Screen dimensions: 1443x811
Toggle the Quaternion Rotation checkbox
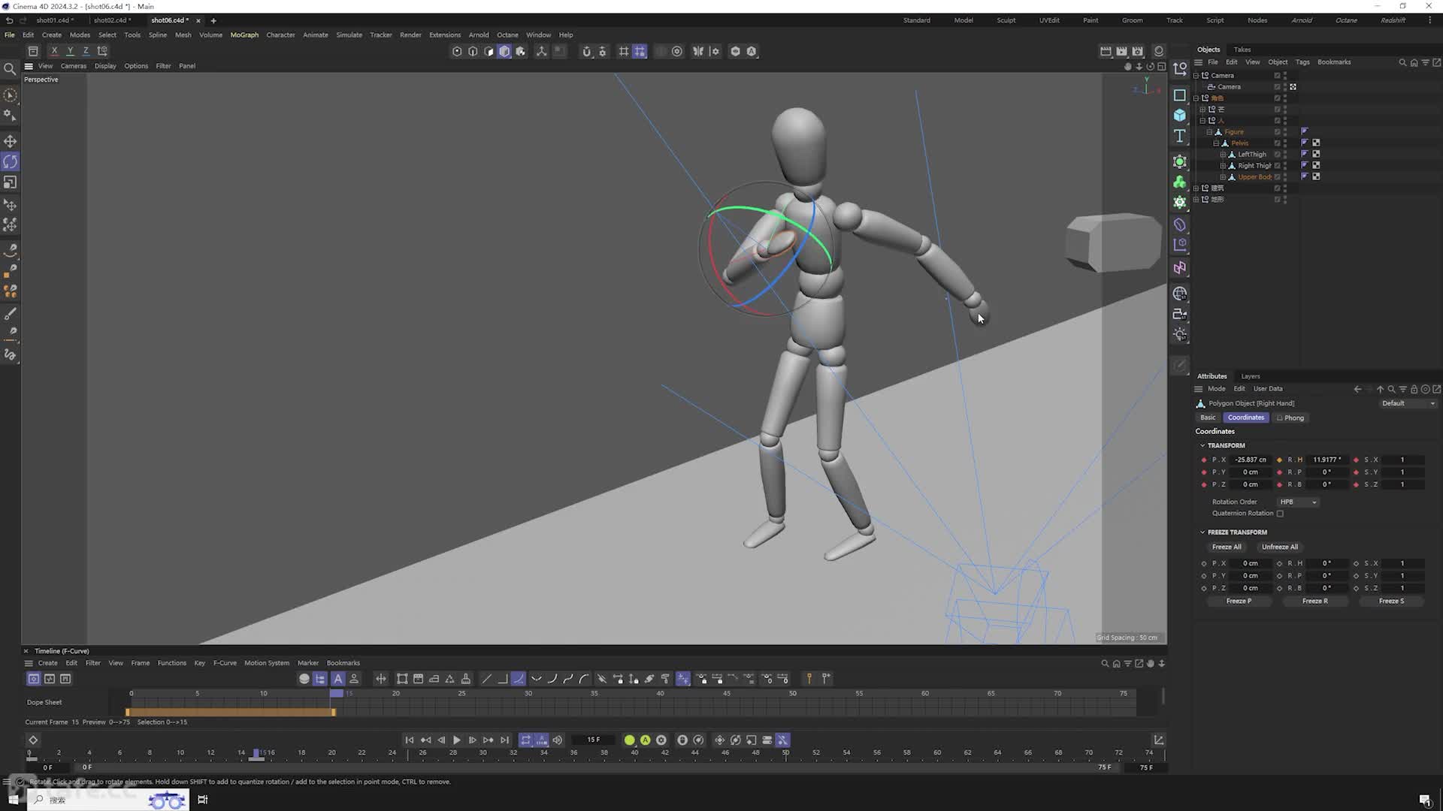point(1280,514)
